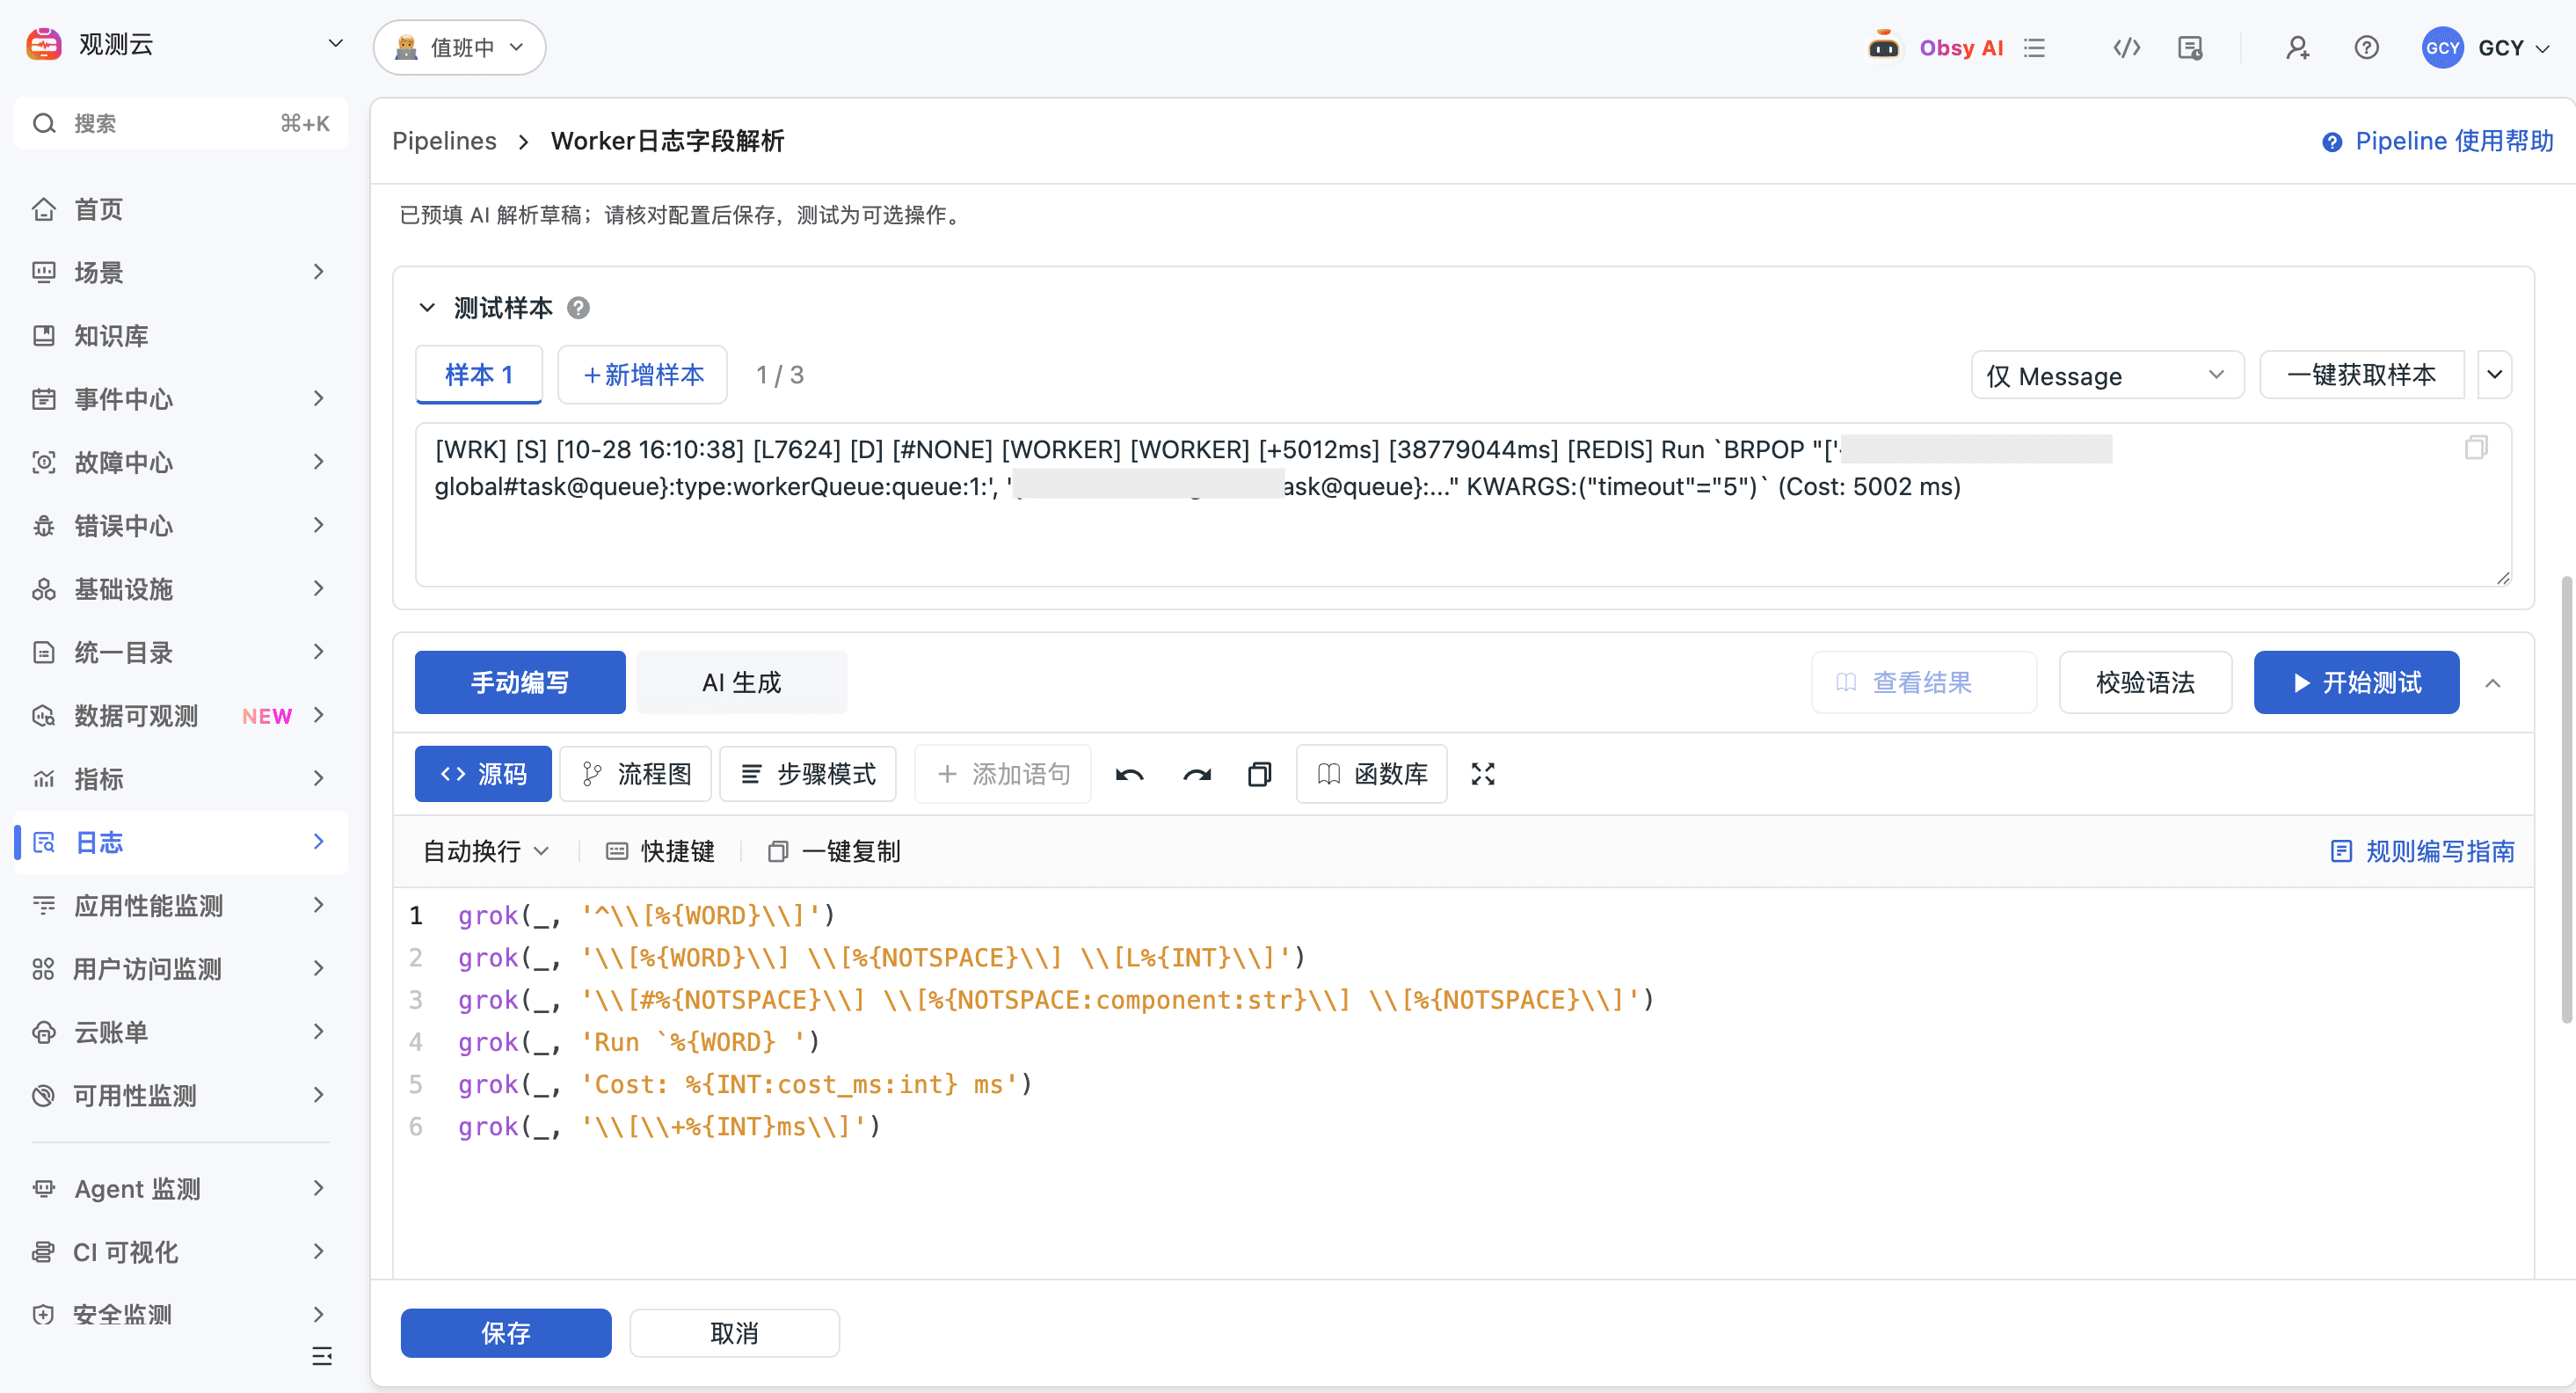This screenshot has height=1393, width=2576.
Task: Open the 自动换行 dropdown
Action: pyautogui.click(x=485, y=851)
